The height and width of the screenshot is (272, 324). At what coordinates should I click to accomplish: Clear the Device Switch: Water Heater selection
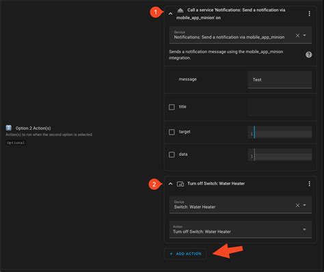[297, 205]
